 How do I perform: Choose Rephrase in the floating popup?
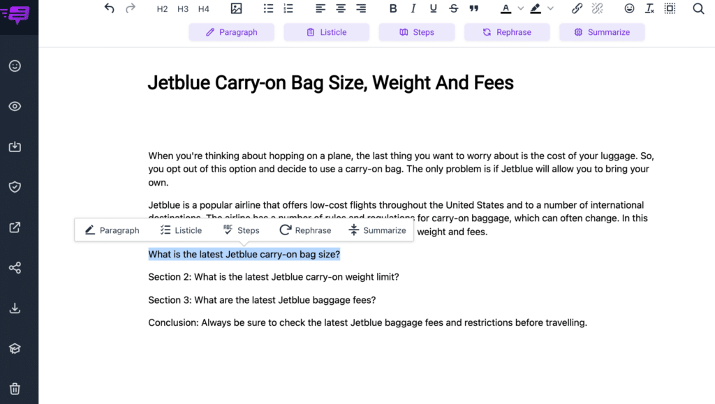(305, 230)
